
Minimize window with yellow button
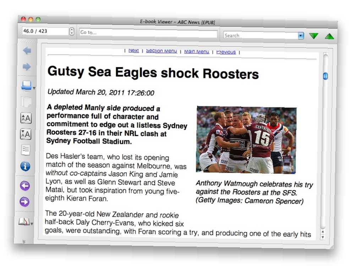tap(31, 19)
